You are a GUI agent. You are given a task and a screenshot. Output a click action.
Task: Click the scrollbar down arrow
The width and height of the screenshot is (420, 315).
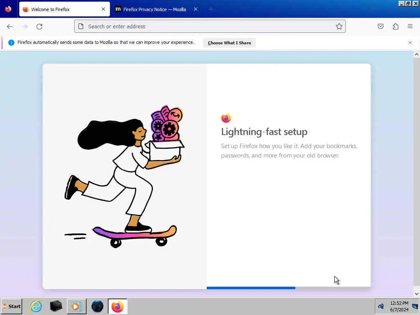coord(417,294)
